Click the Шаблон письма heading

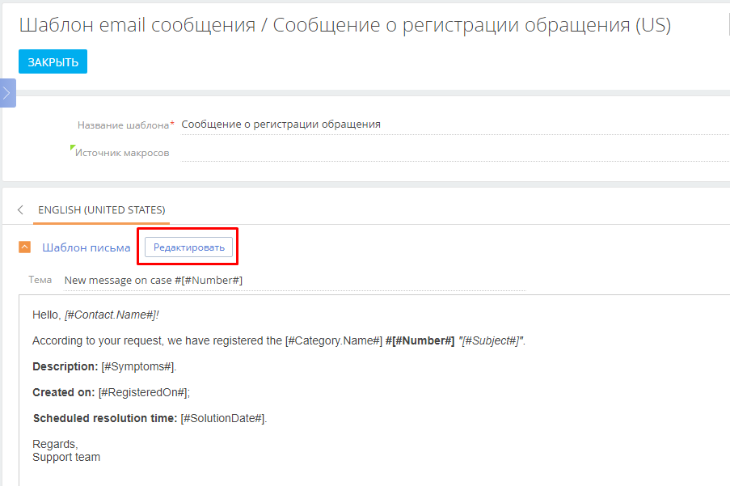pyautogui.click(x=87, y=247)
